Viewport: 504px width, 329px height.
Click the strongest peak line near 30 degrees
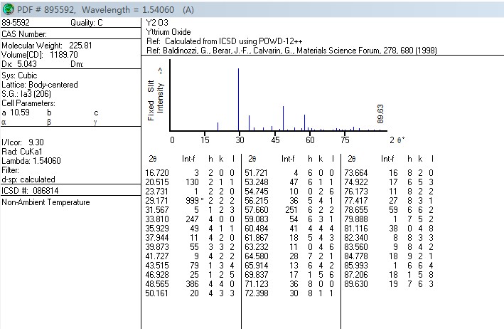[x=239, y=99]
